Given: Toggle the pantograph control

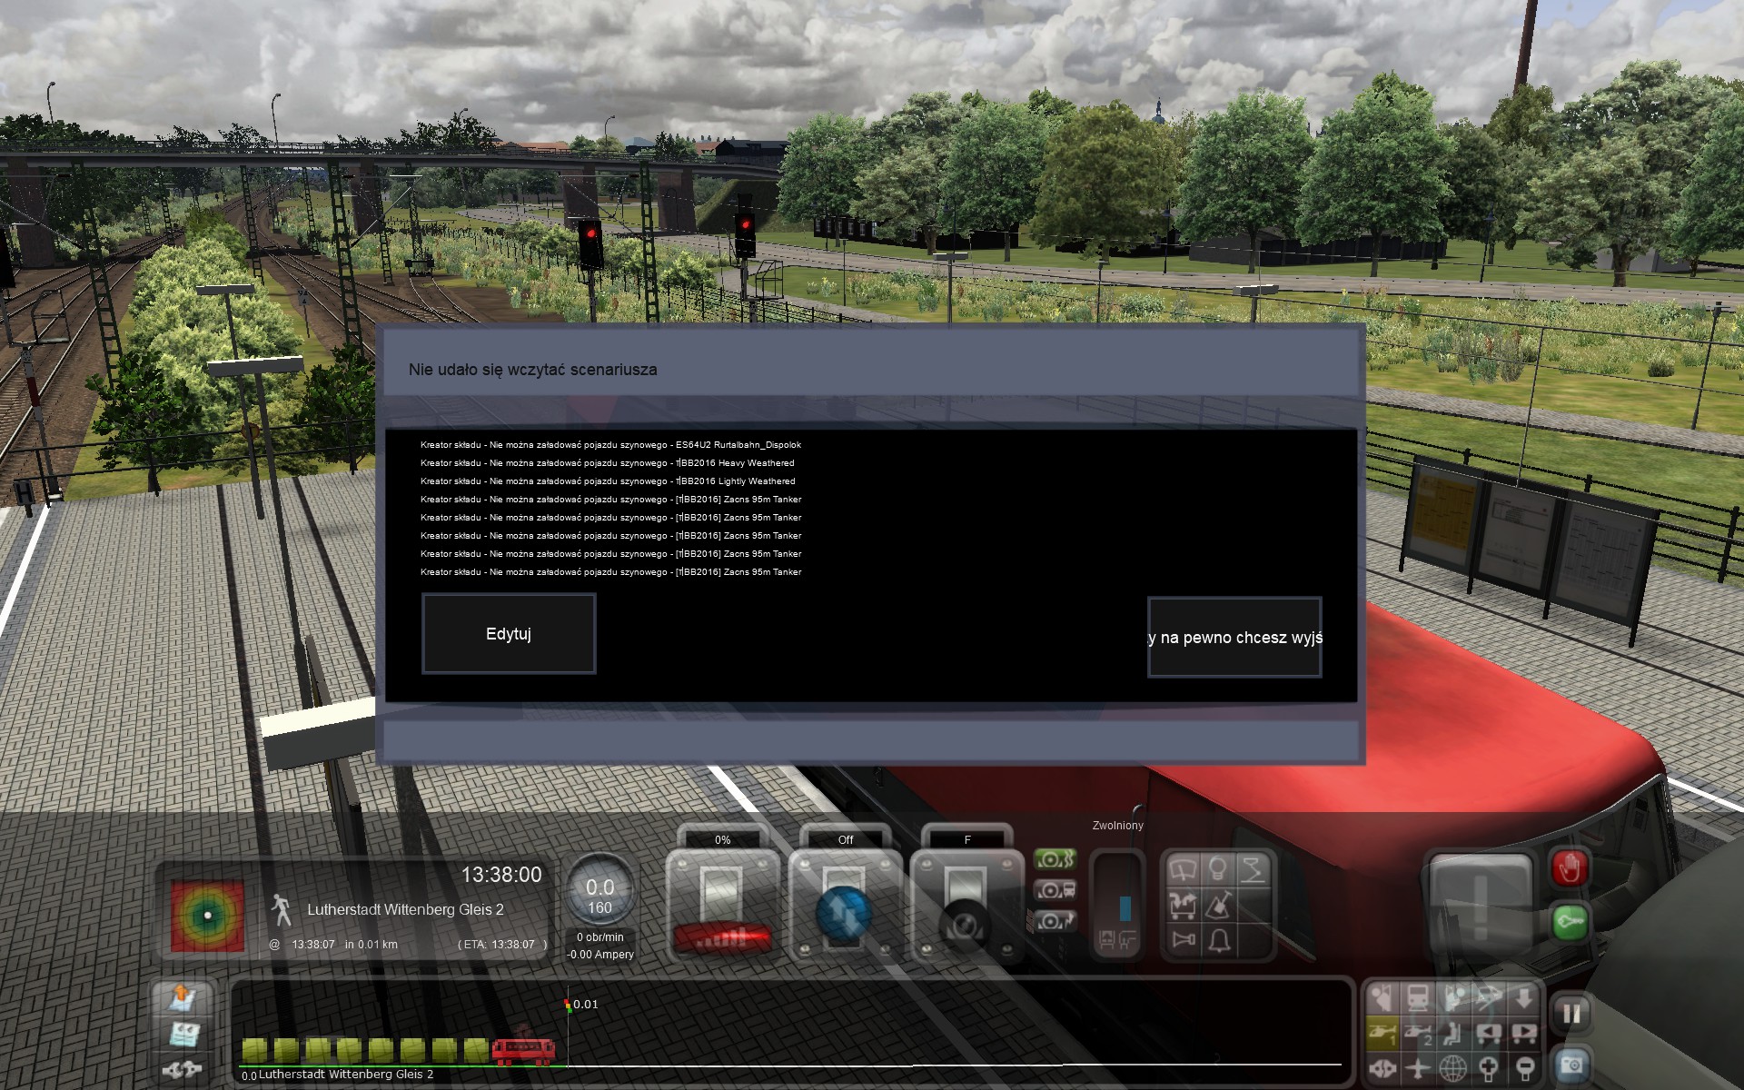Looking at the screenshot, I should click(1253, 870).
